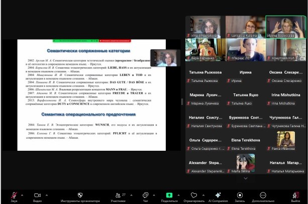Open the Чат icon
Screen dimensions: 308x204
(x=145, y=195)
